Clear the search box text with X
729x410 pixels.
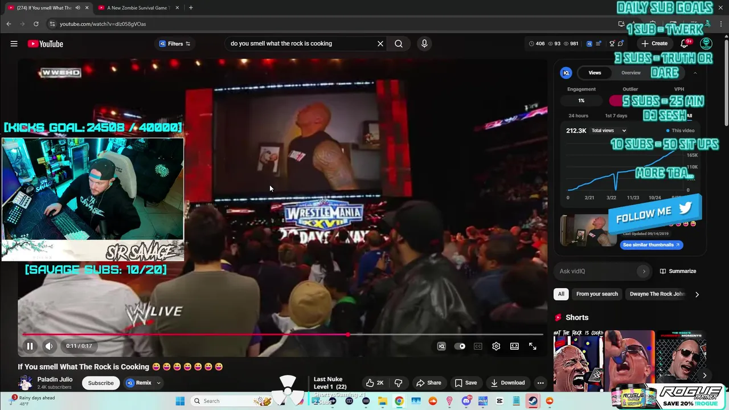(x=380, y=44)
